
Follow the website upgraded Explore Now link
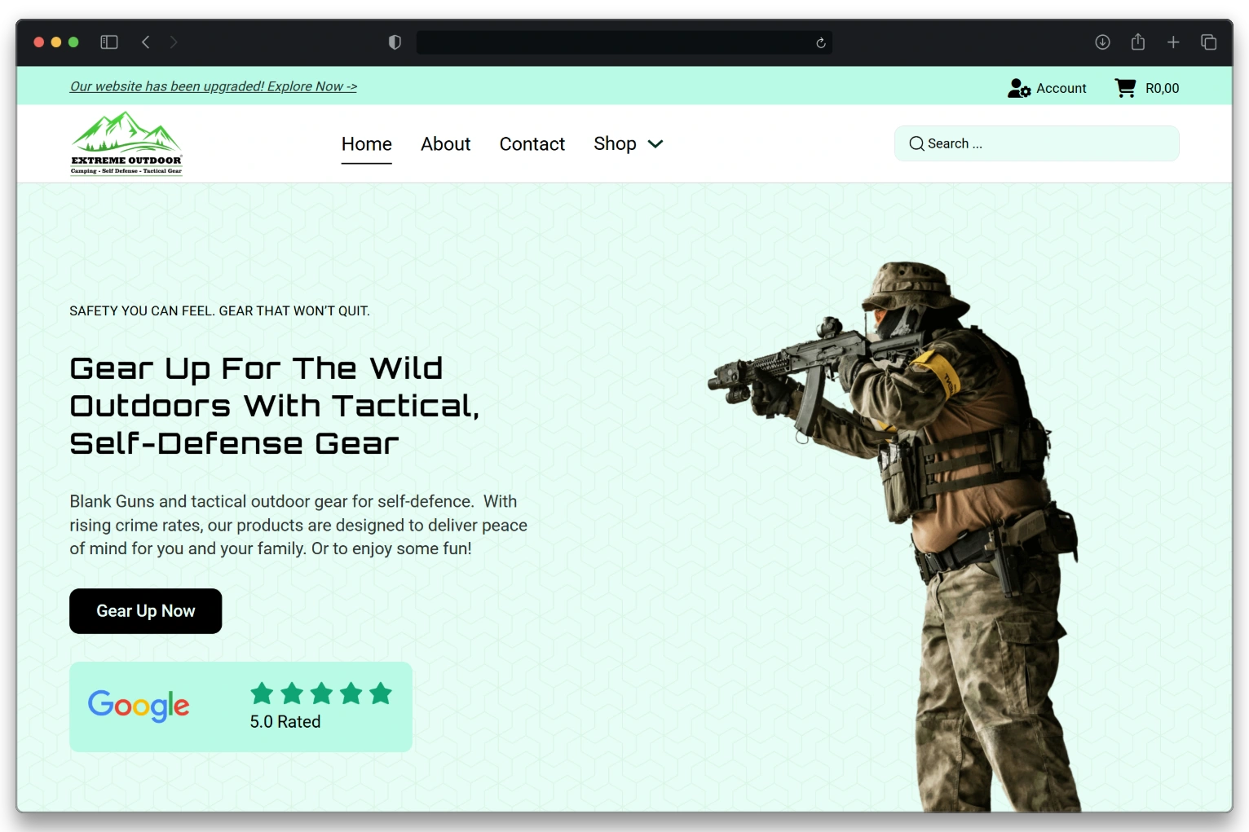(214, 86)
